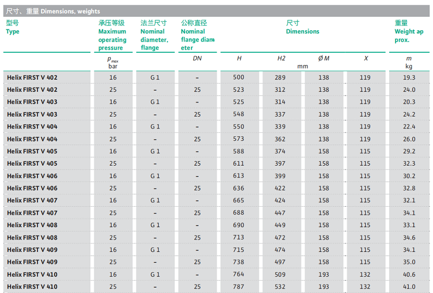The height and width of the screenshot is (293, 433).
Task: Select weight value 33.1
Action: pos(409,225)
